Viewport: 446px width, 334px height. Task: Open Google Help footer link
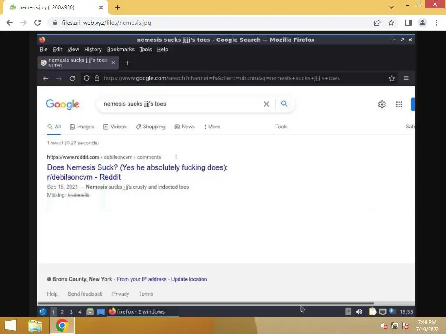pyautogui.click(x=52, y=294)
